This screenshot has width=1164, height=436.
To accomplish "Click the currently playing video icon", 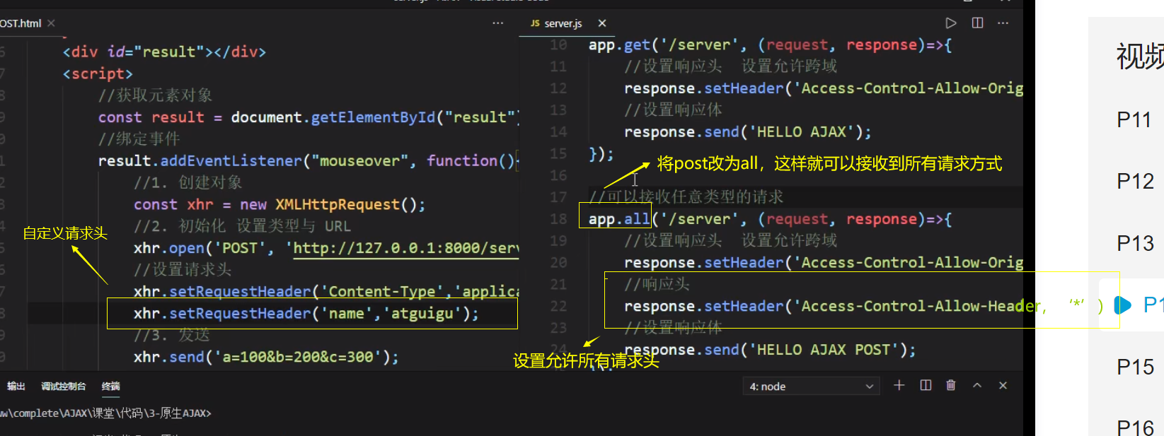I will click(x=1122, y=305).
